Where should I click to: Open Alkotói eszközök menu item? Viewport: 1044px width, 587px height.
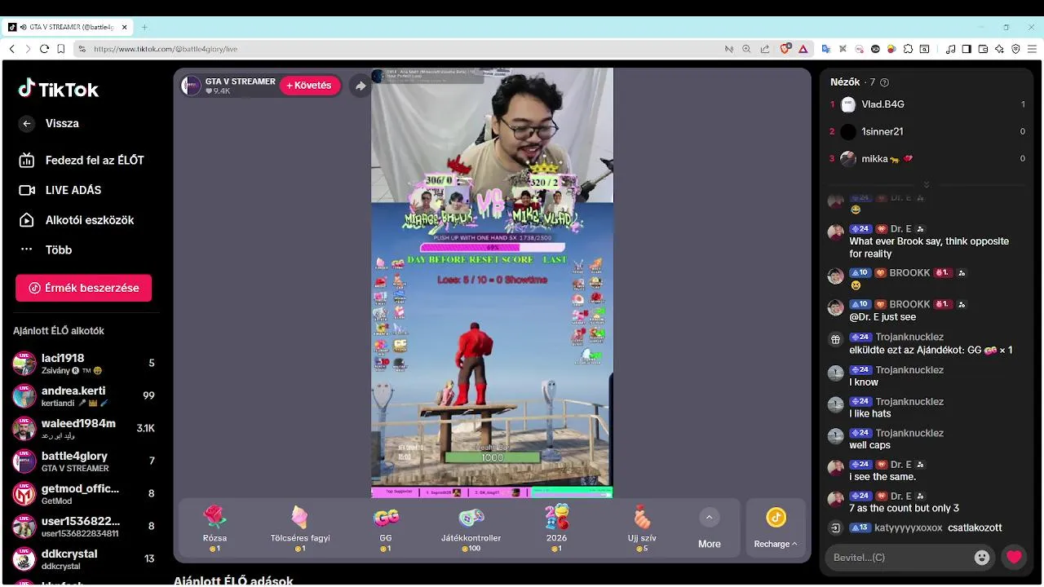(x=76, y=220)
